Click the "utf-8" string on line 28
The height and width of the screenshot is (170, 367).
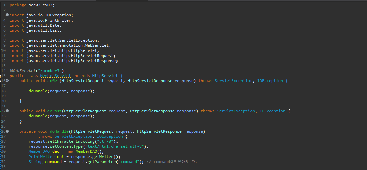pyautogui.click(x=105, y=141)
